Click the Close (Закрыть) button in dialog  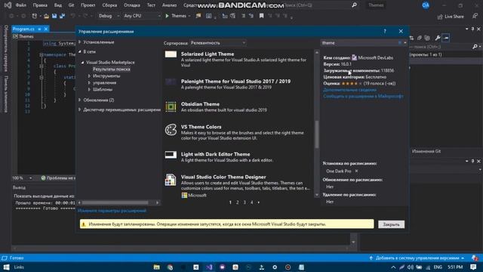click(x=391, y=224)
